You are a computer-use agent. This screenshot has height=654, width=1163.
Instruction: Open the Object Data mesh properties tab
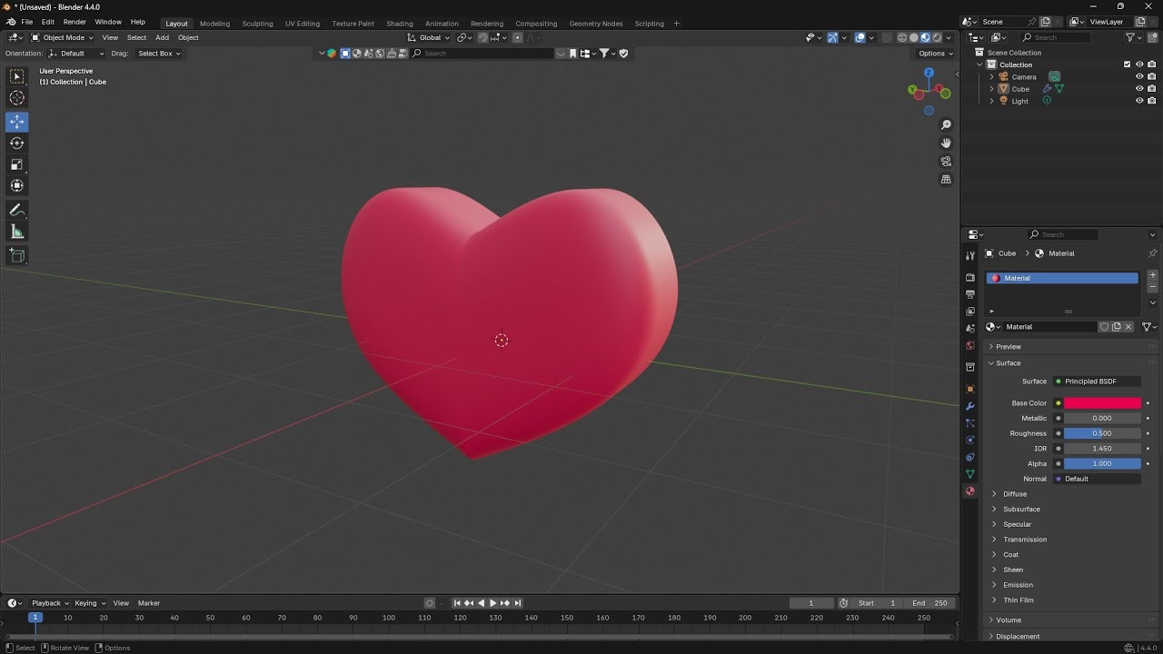pyautogui.click(x=970, y=474)
